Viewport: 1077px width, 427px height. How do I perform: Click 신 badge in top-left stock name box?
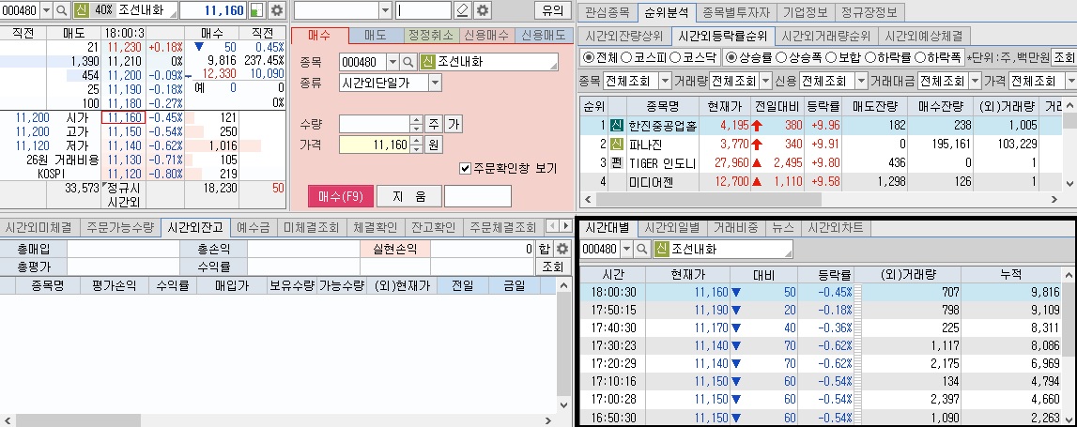click(x=81, y=10)
